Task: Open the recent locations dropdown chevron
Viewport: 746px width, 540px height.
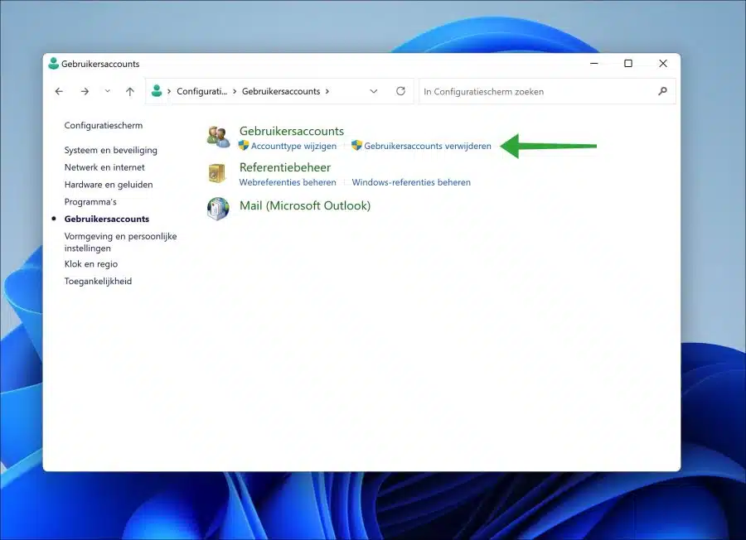Action: pos(108,91)
